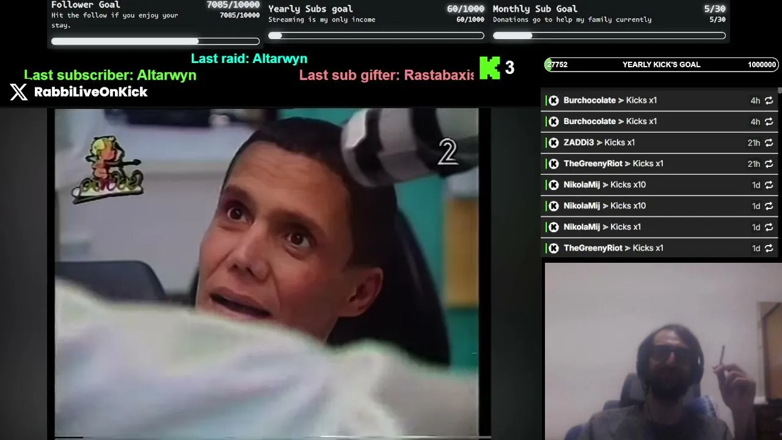The height and width of the screenshot is (440, 782).
Task: Click the 27752 kicks count
Action: pyautogui.click(x=557, y=65)
